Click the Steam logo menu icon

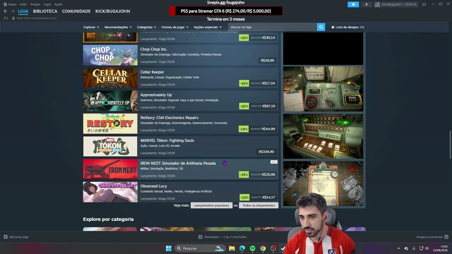click(5, 4)
